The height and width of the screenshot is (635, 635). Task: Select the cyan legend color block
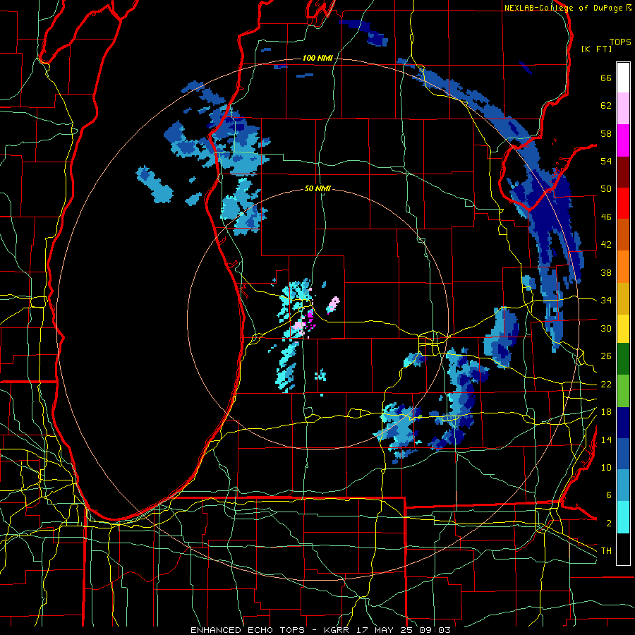(x=623, y=517)
